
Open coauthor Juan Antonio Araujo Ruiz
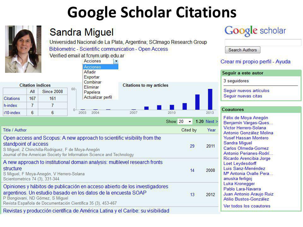coord(248,194)
